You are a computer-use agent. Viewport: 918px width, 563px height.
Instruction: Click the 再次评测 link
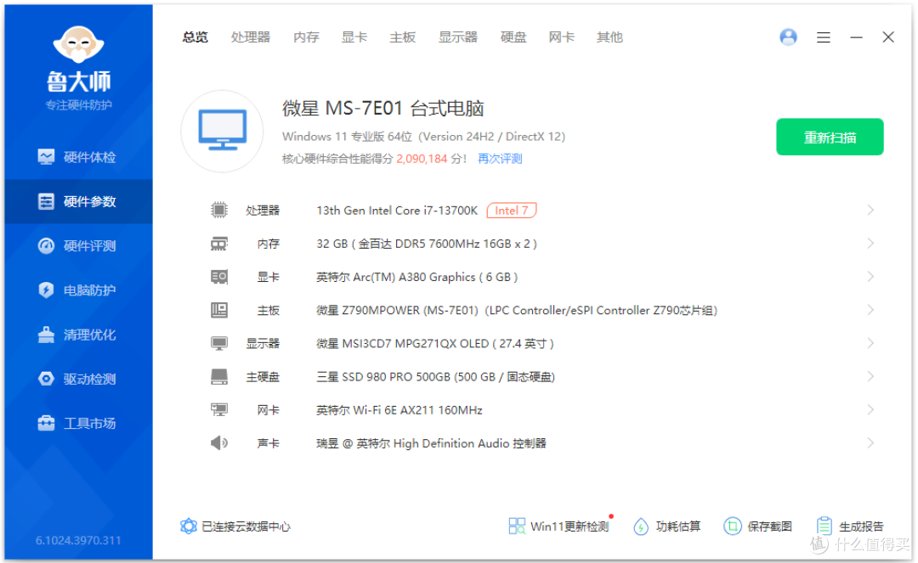tap(500, 159)
